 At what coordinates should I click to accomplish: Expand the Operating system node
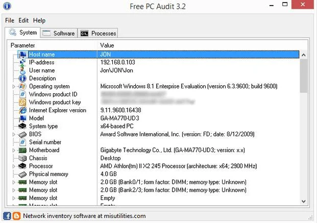pos(14,87)
